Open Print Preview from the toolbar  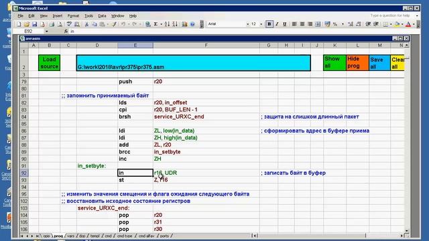click(x=60, y=24)
